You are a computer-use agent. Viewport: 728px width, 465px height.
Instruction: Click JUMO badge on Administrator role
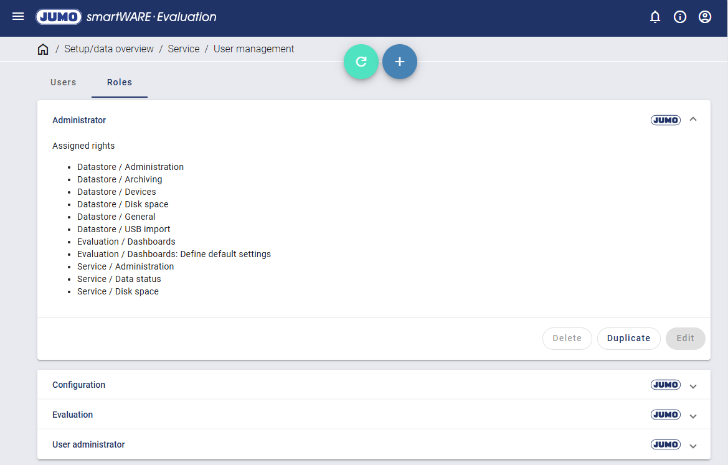pos(665,120)
